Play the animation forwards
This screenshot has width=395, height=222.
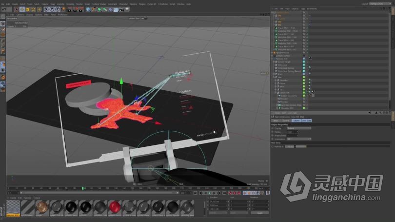point(210,193)
